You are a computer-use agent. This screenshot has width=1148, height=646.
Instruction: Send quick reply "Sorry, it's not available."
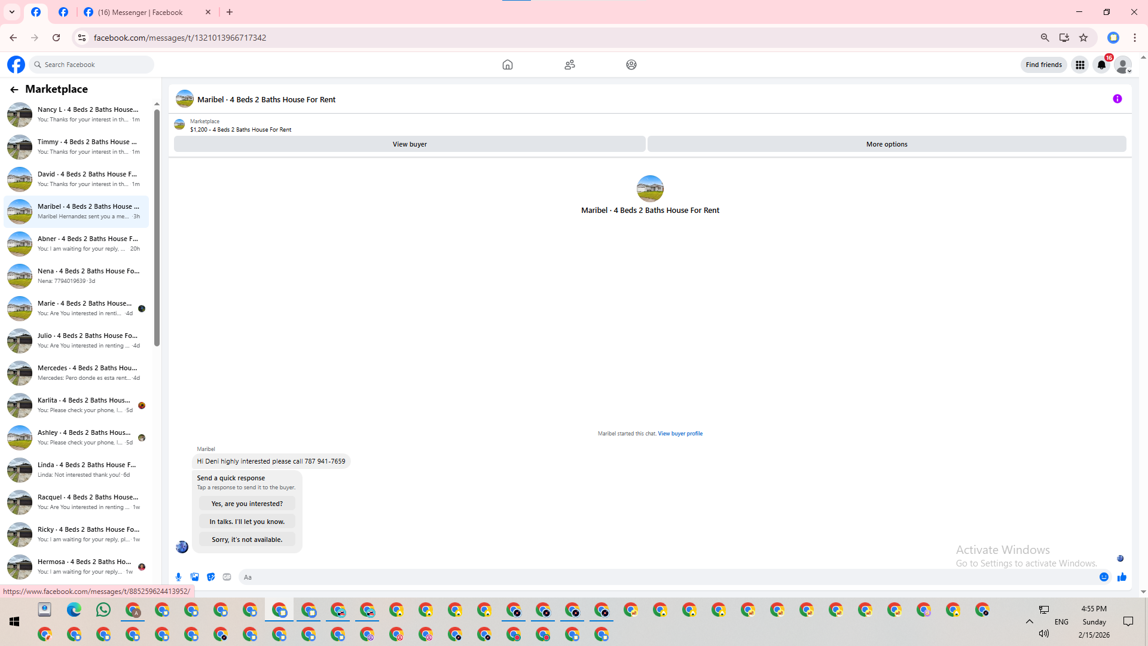point(247,540)
